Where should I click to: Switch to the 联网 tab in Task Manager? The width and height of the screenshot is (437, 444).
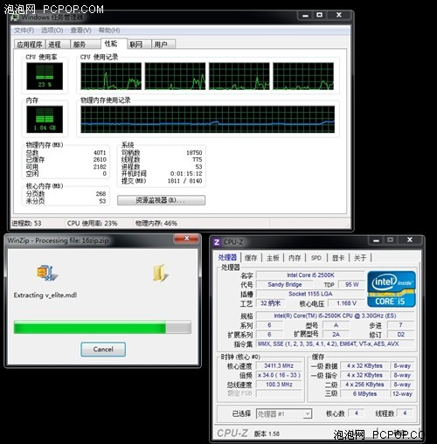click(x=139, y=45)
